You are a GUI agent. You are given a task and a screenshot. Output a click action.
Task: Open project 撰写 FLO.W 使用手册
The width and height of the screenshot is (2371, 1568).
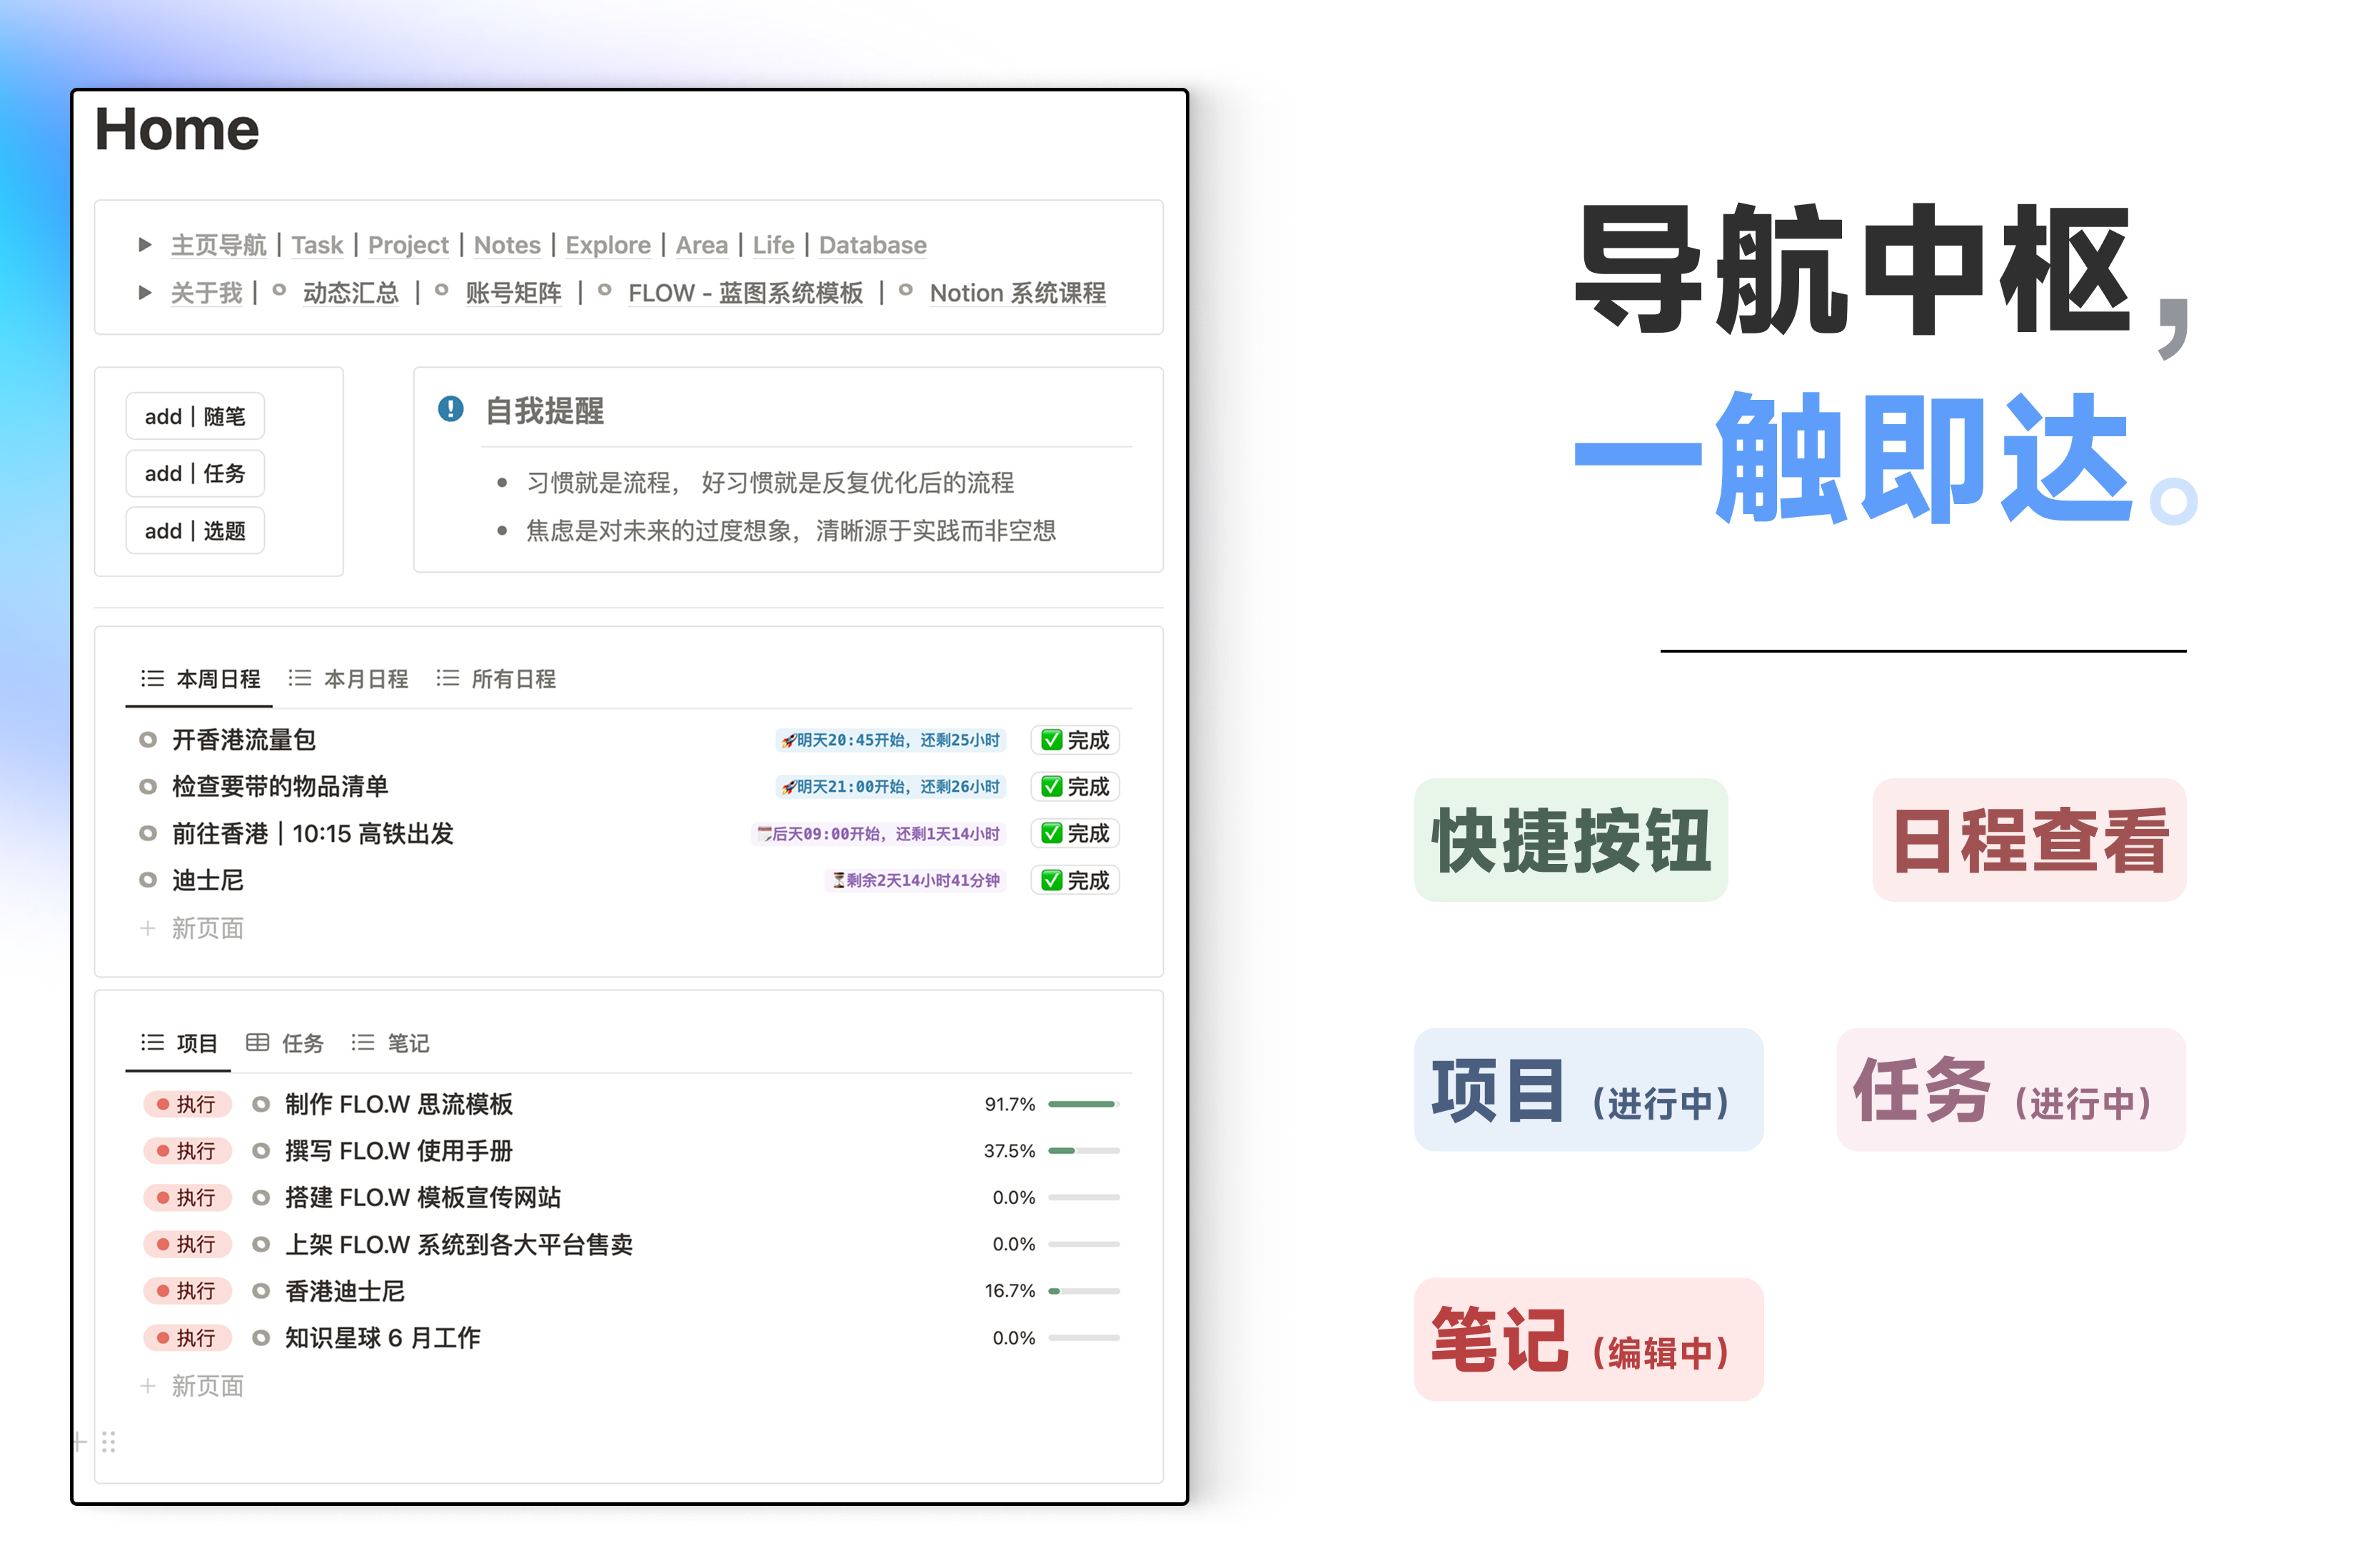(x=399, y=1151)
